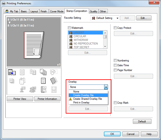The width and height of the screenshot is (161, 140).
Task: Click the stamp icon next to WITHDRAW
Action: 71,40
